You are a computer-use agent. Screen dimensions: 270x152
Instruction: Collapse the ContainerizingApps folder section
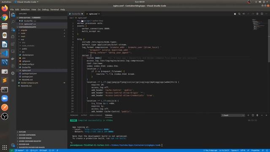pyautogui.click(x=42, y=27)
